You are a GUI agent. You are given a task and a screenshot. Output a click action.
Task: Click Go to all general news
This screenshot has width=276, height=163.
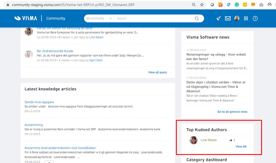pyautogui.click(x=232, y=112)
